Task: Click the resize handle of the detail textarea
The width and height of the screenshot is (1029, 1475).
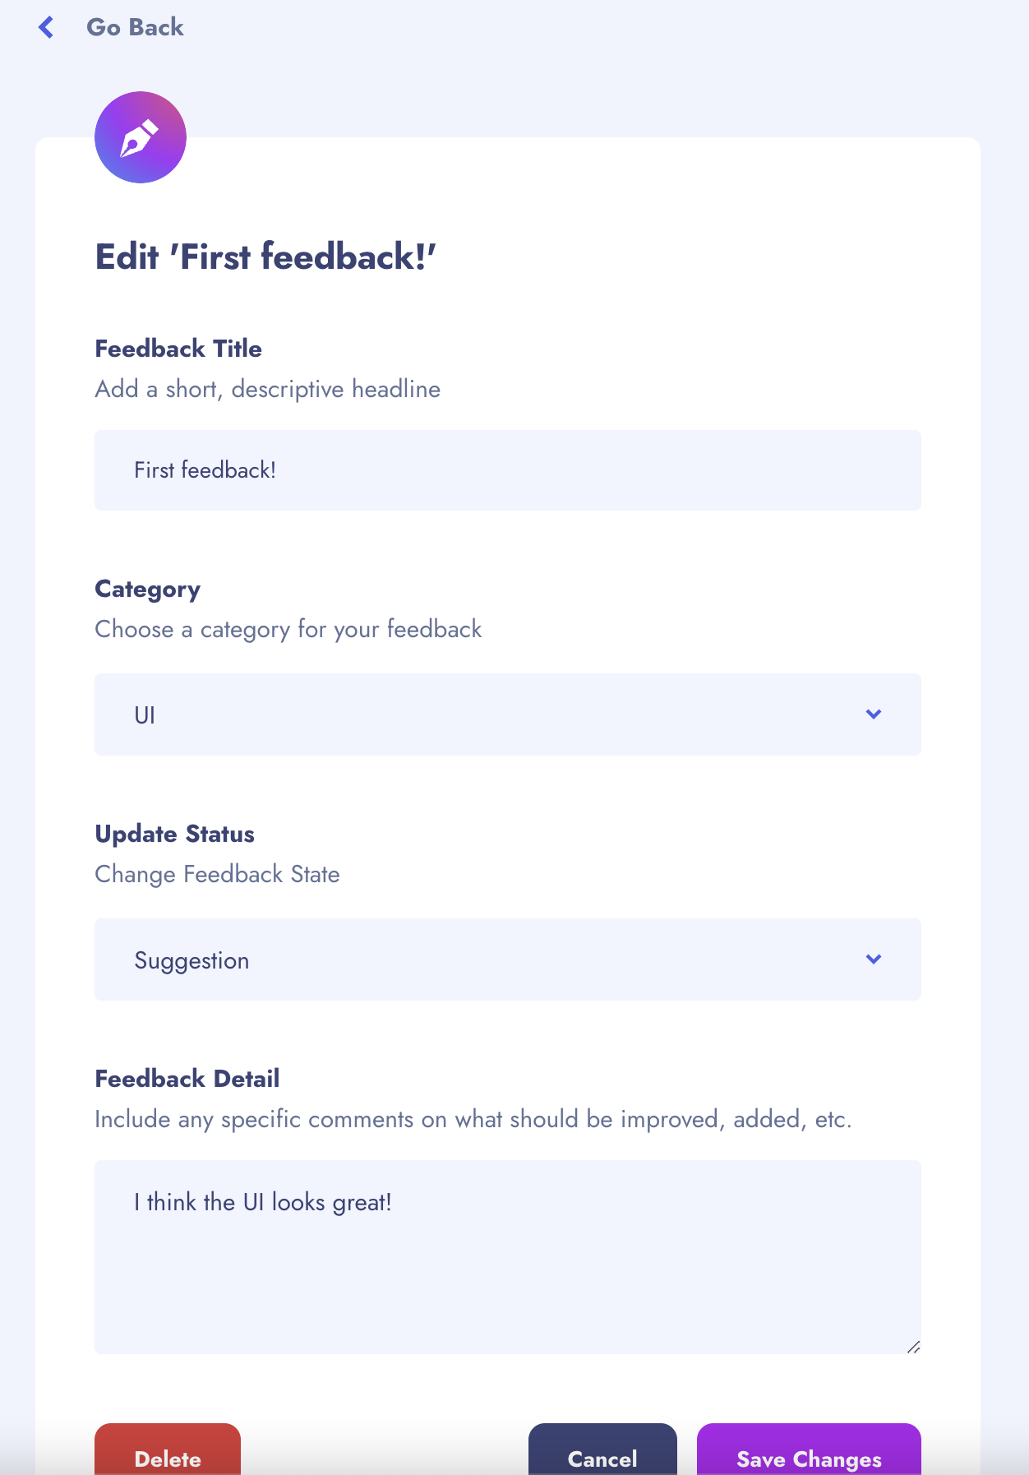Action: click(x=915, y=1346)
